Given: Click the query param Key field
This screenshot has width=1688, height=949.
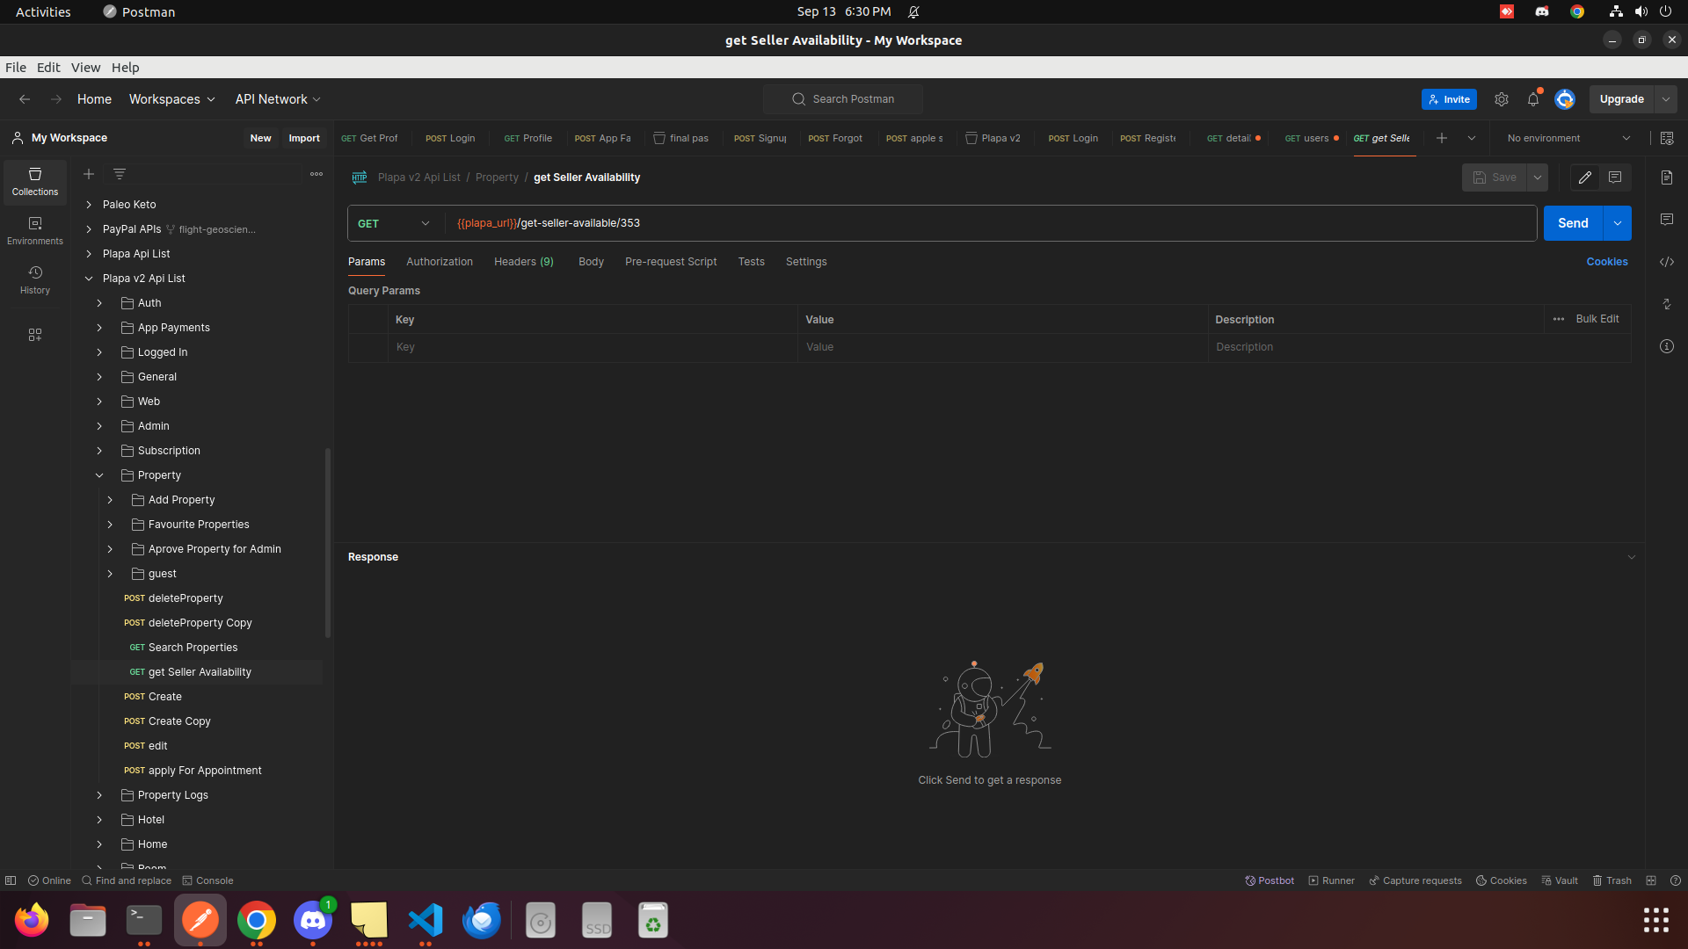Looking at the screenshot, I should pos(593,347).
